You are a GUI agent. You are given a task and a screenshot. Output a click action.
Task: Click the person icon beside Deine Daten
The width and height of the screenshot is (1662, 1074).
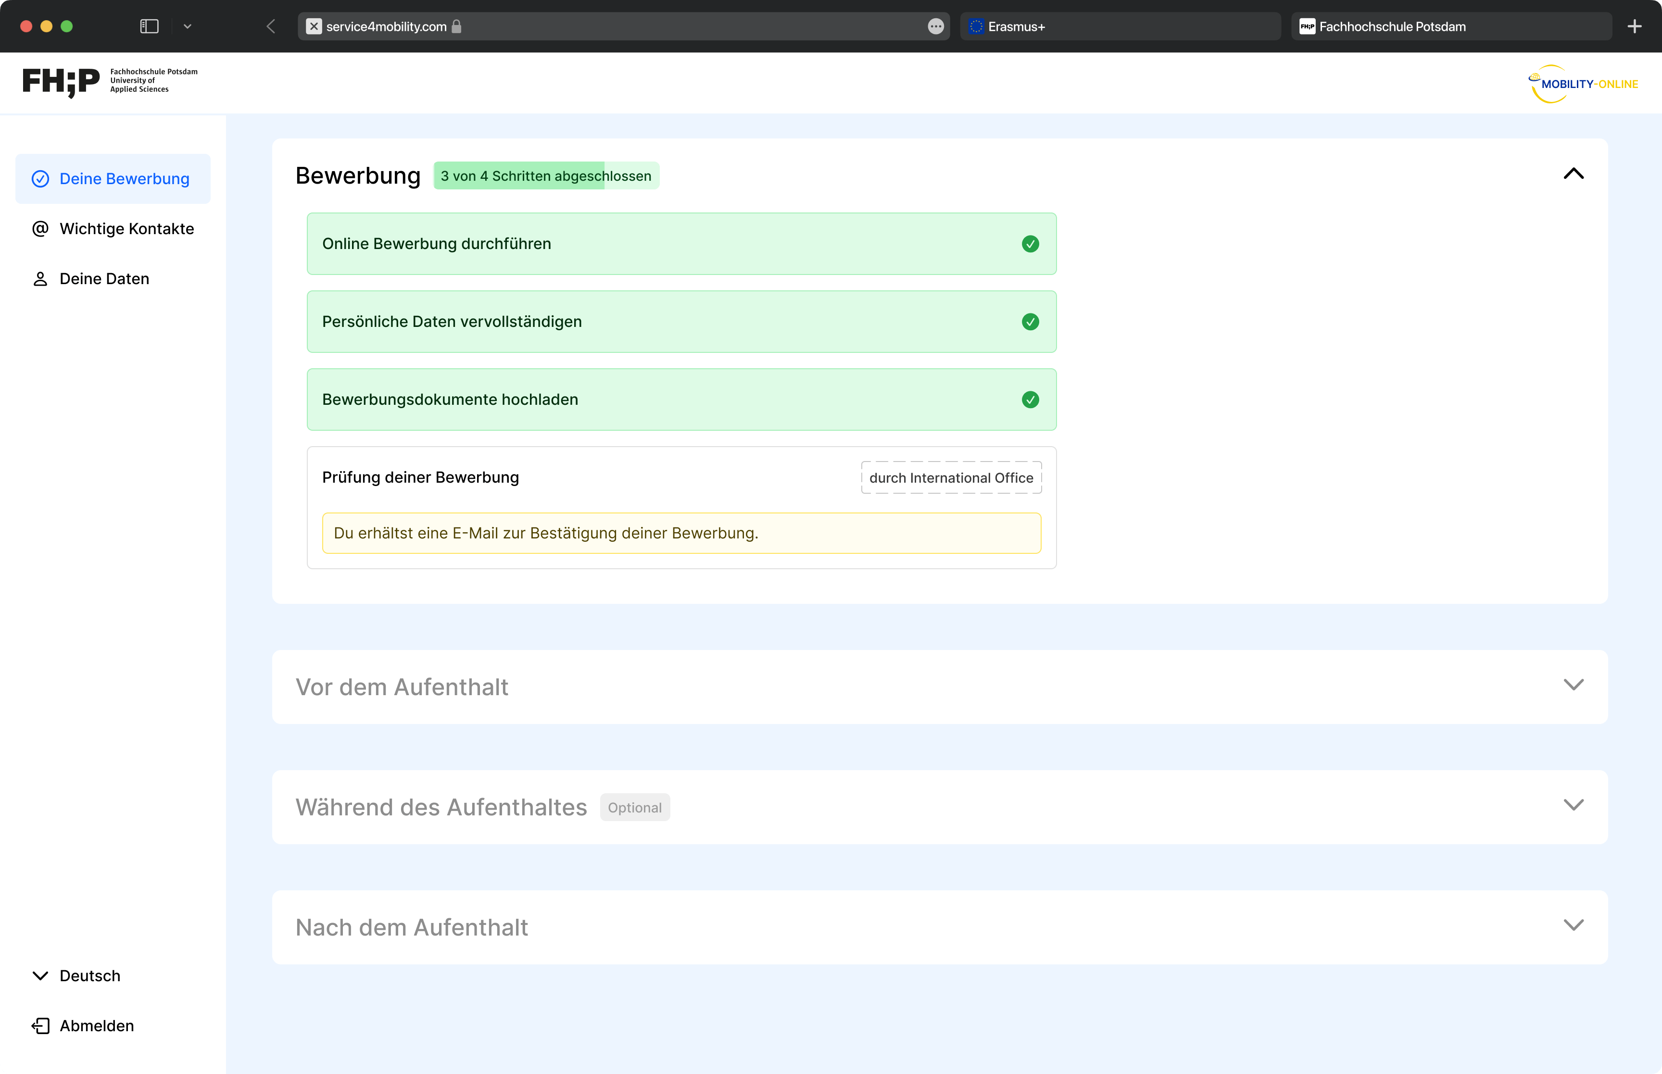click(x=40, y=279)
